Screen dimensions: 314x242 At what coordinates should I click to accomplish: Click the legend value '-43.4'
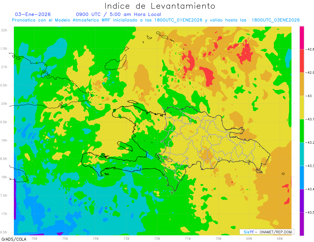click(x=309, y=189)
